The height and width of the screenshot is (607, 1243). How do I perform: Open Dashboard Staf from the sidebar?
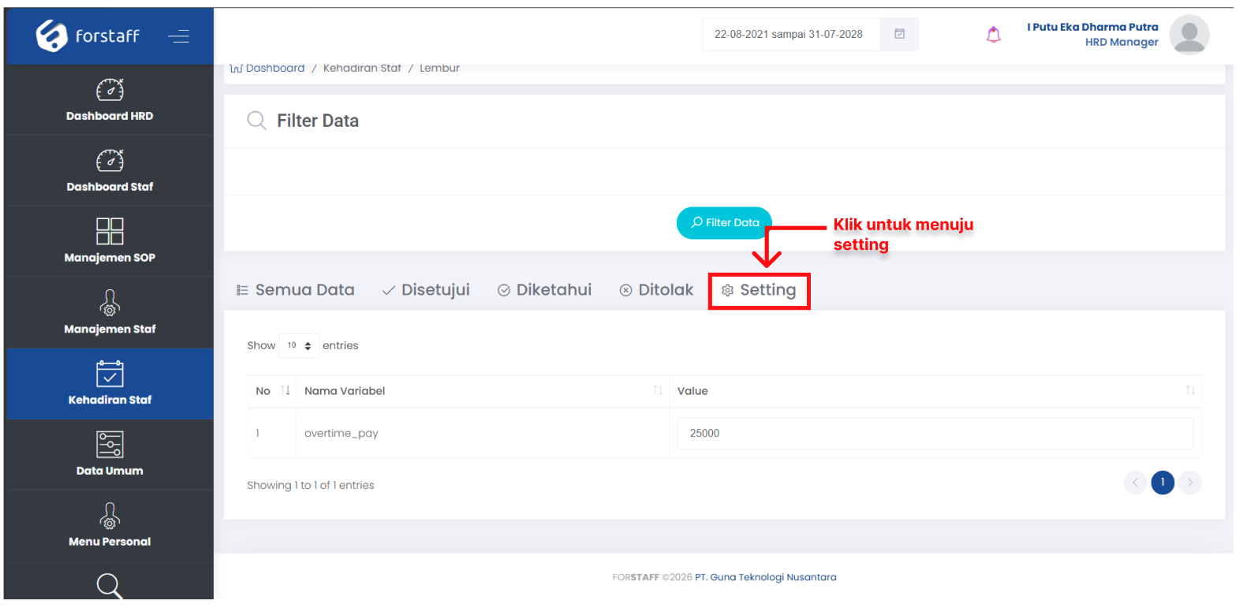pyautogui.click(x=110, y=171)
